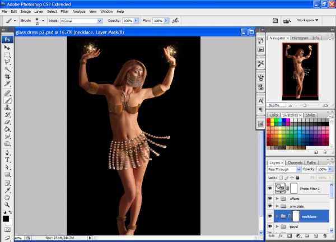Viewport: 336px width, 242px height.
Task: Select the Slice tool
Action: (7, 83)
